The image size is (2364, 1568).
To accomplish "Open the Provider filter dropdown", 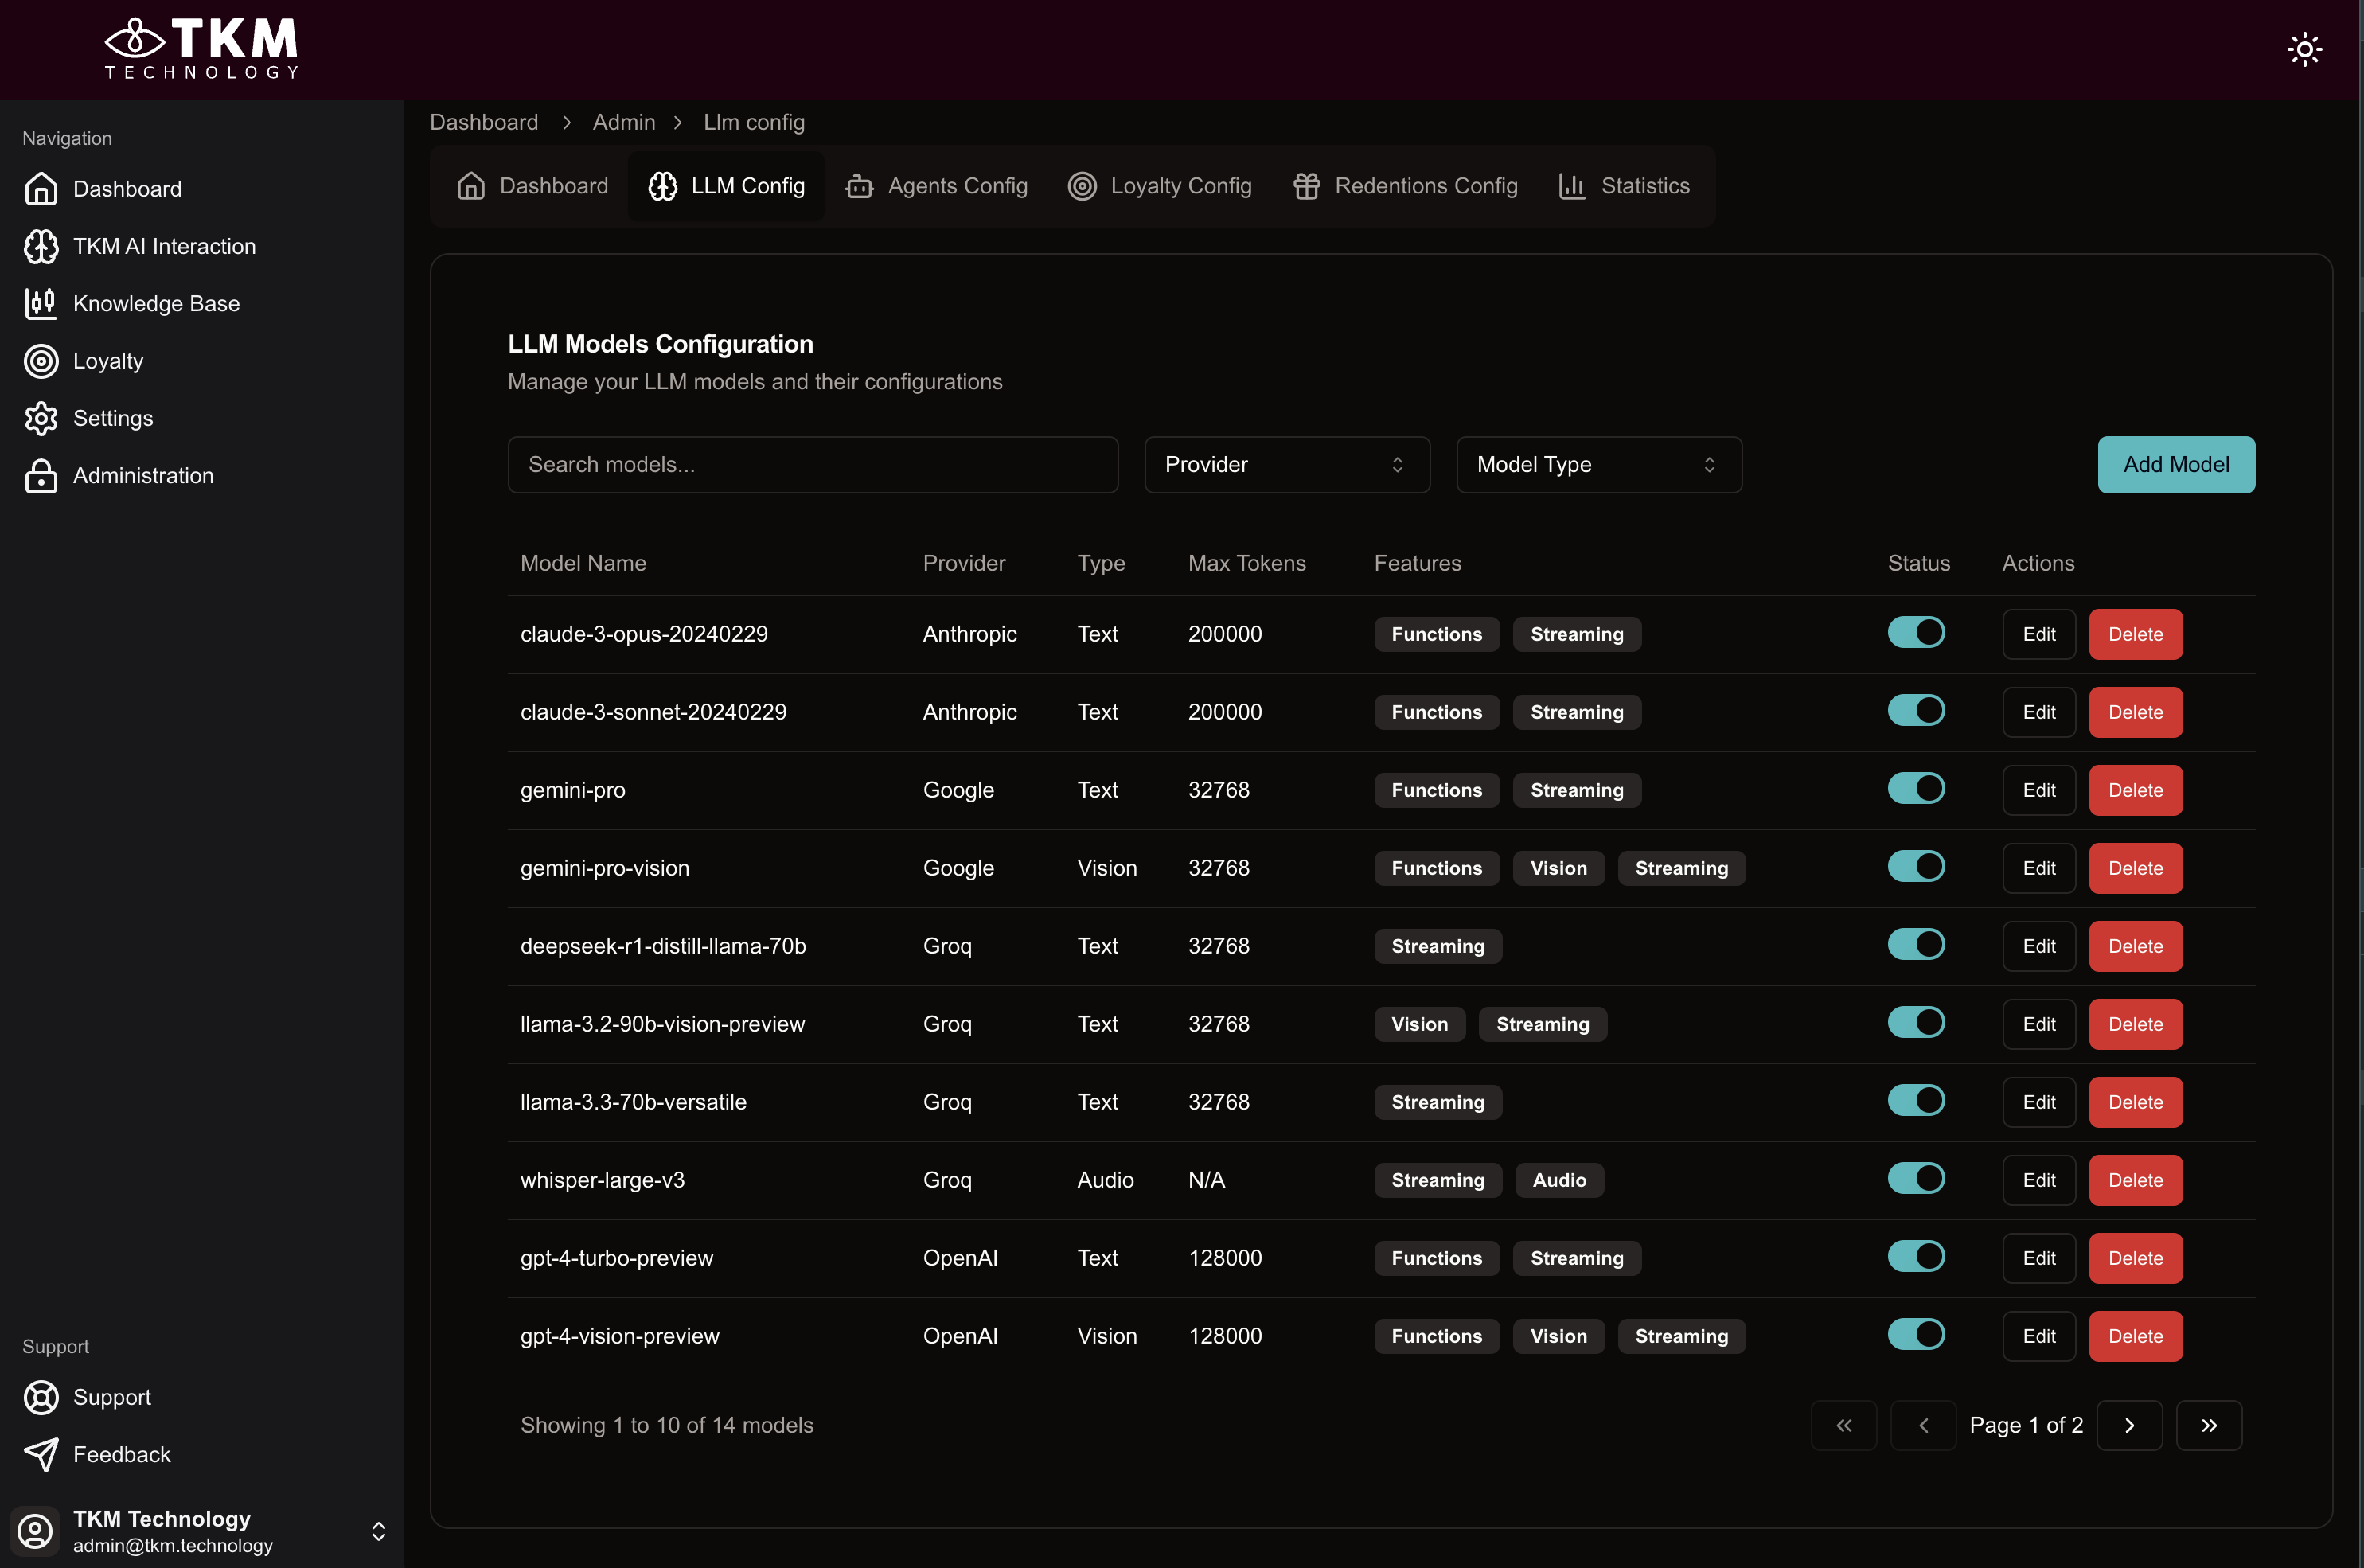I will pyautogui.click(x=1286, y=464).
